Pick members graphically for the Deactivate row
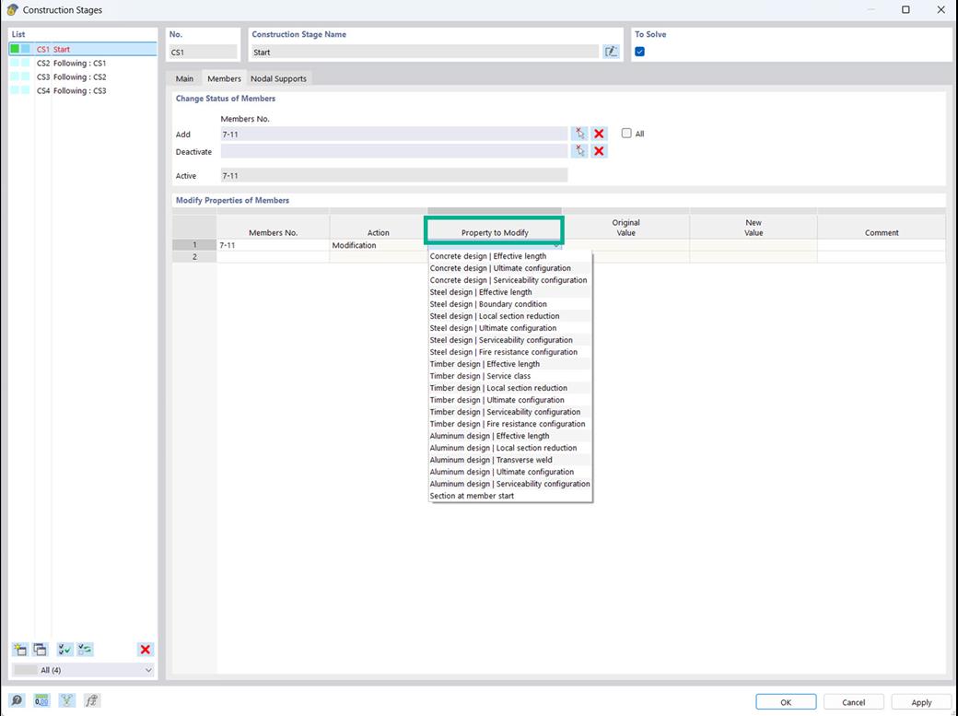The height and width of the screenshot is (716, 958). coord(579,151)
